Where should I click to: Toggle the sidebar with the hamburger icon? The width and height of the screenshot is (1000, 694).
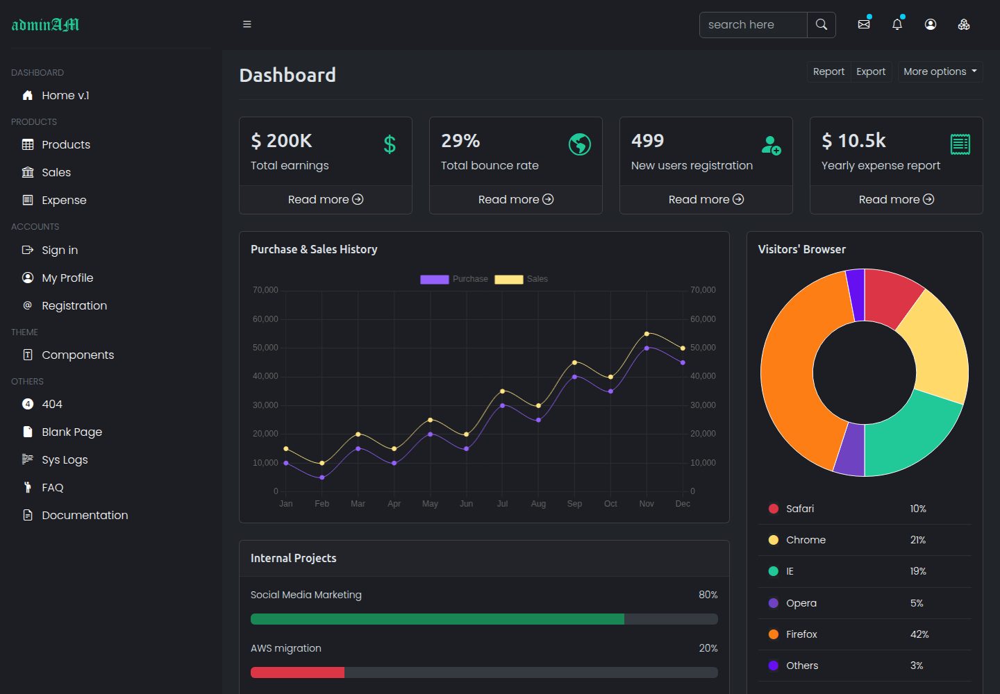click(x=247, y=24)
